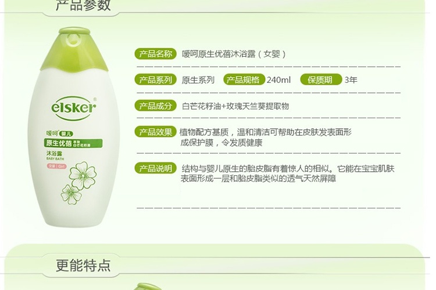Click the 保质期 green label
This screenshot has height=290, width=436.
pos(321,79)
